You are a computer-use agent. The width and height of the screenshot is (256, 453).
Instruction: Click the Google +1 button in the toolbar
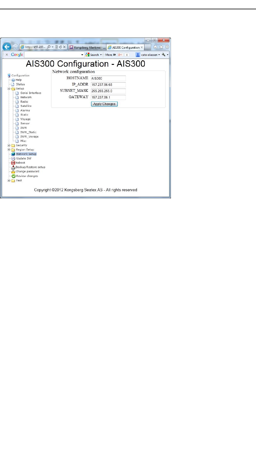(x=120, y=55)
